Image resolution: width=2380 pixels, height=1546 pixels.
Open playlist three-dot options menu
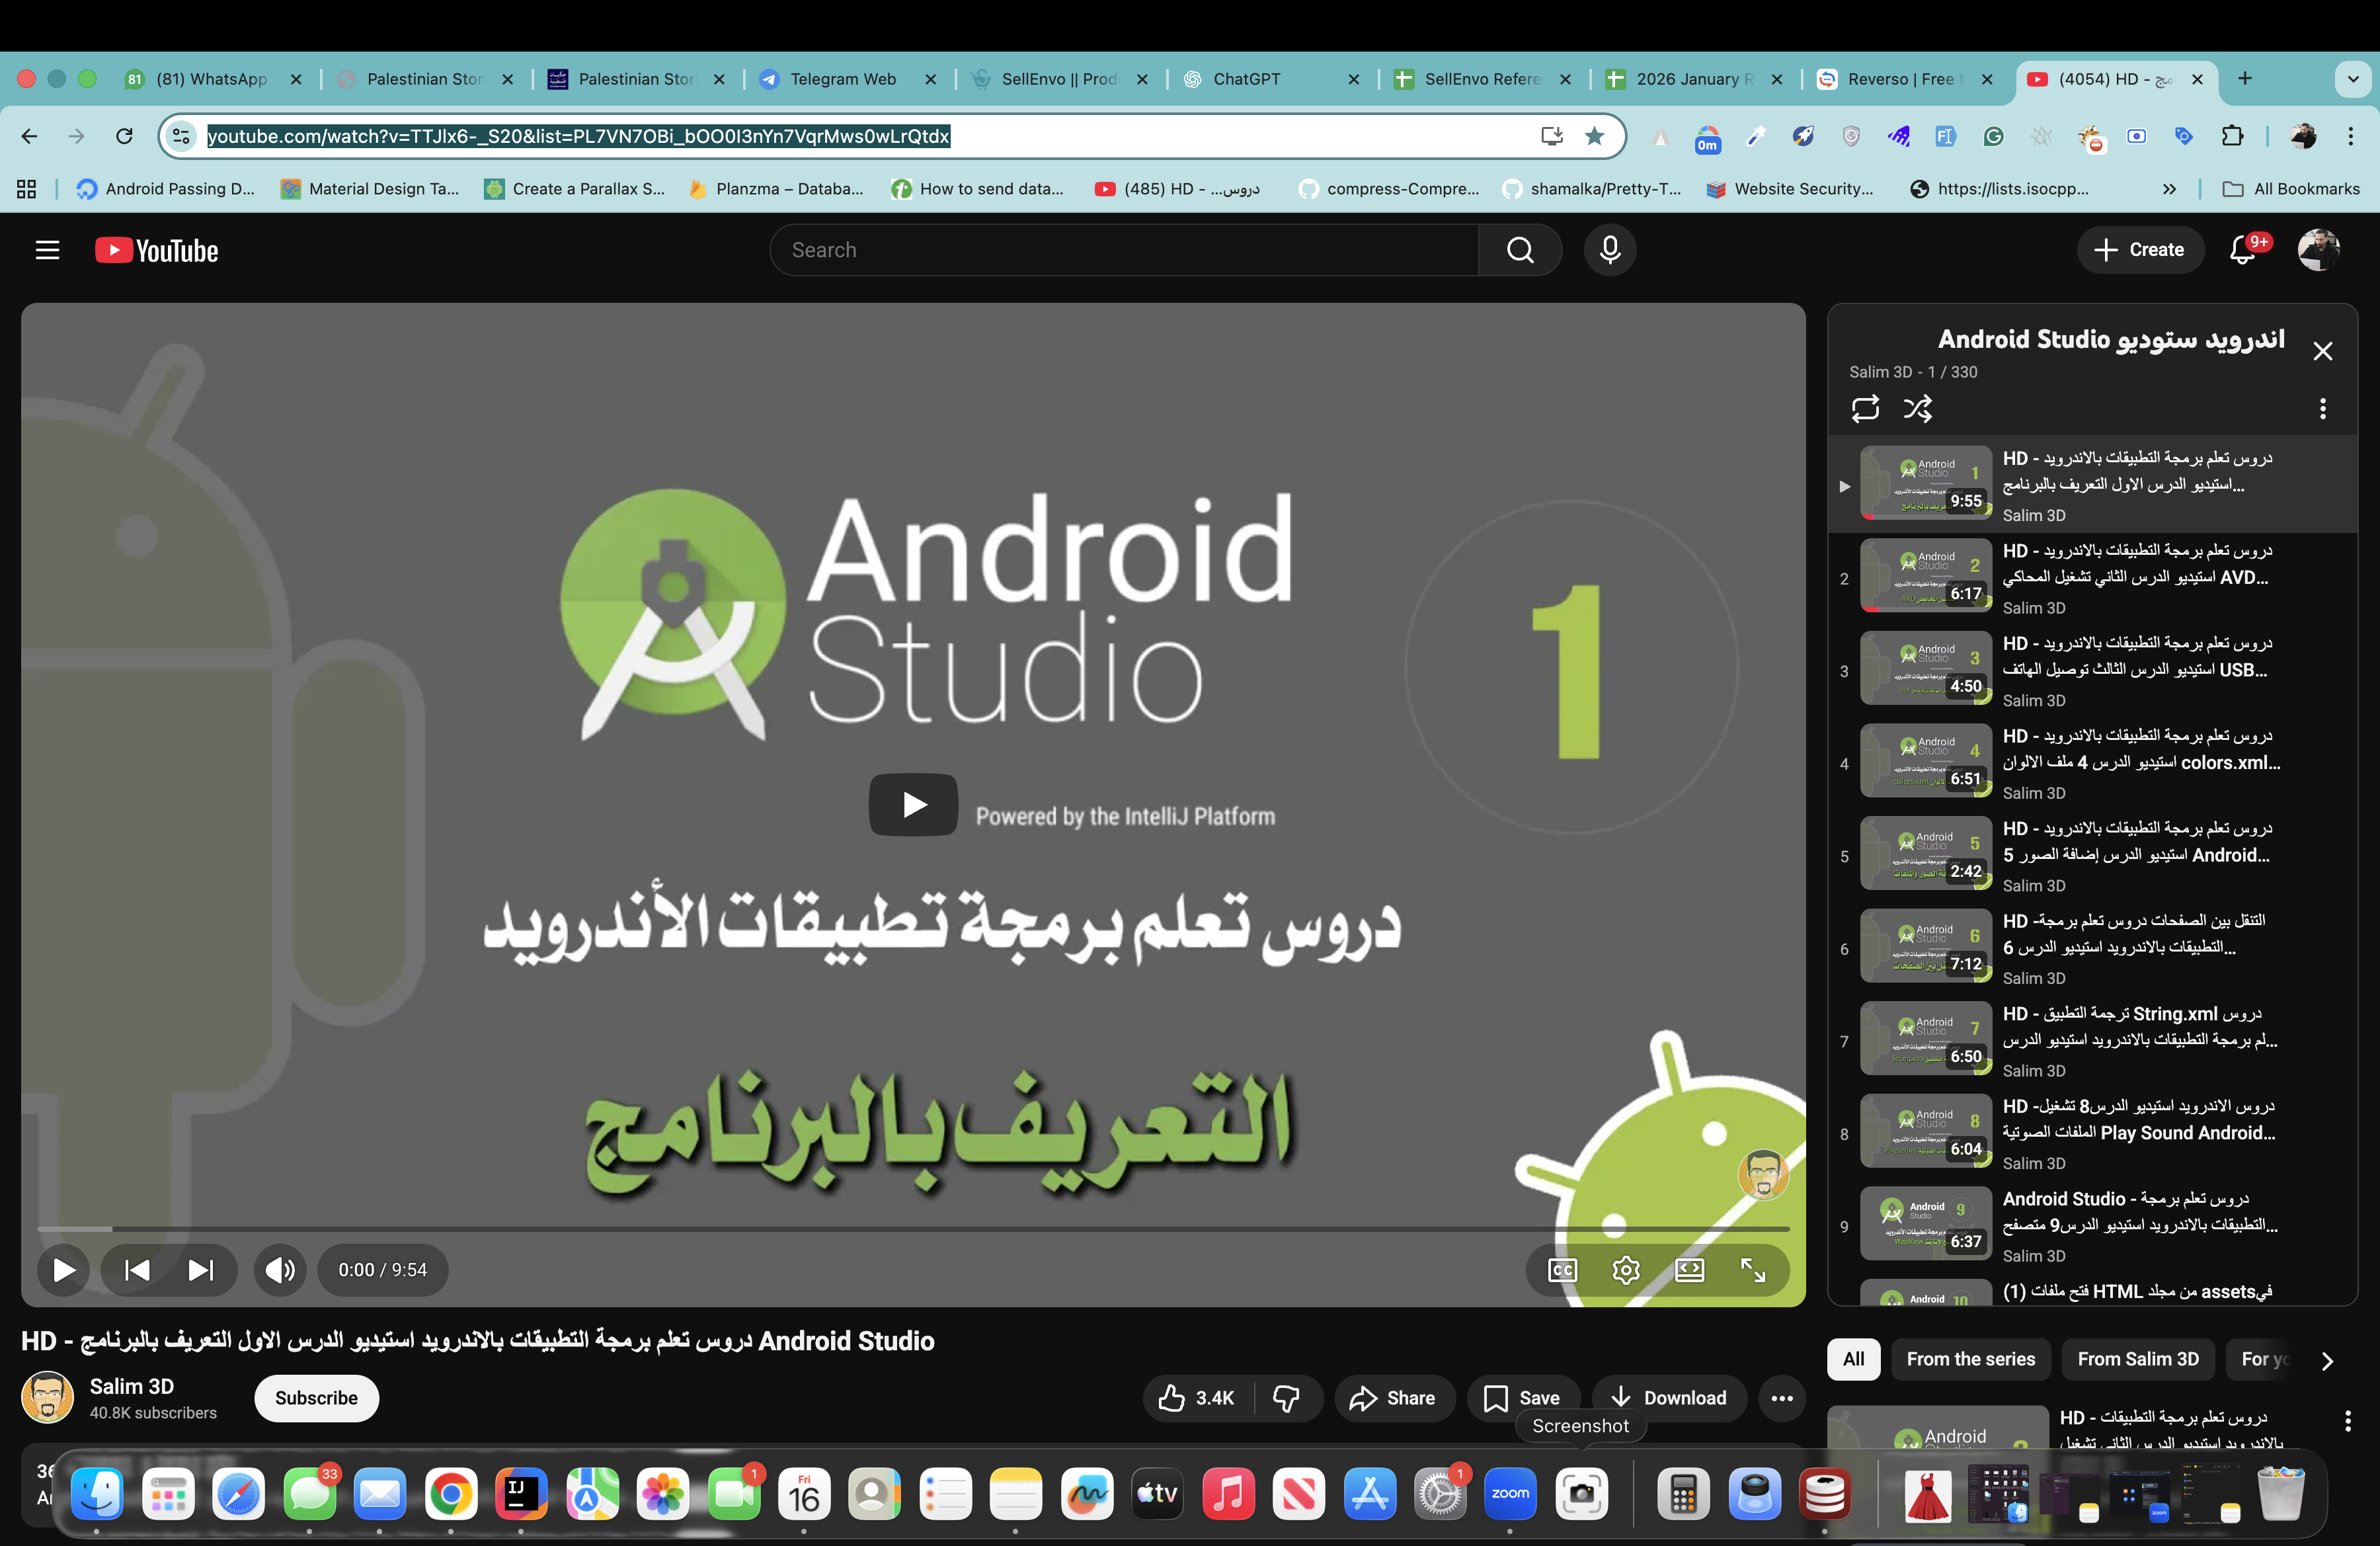point(2322,409)
